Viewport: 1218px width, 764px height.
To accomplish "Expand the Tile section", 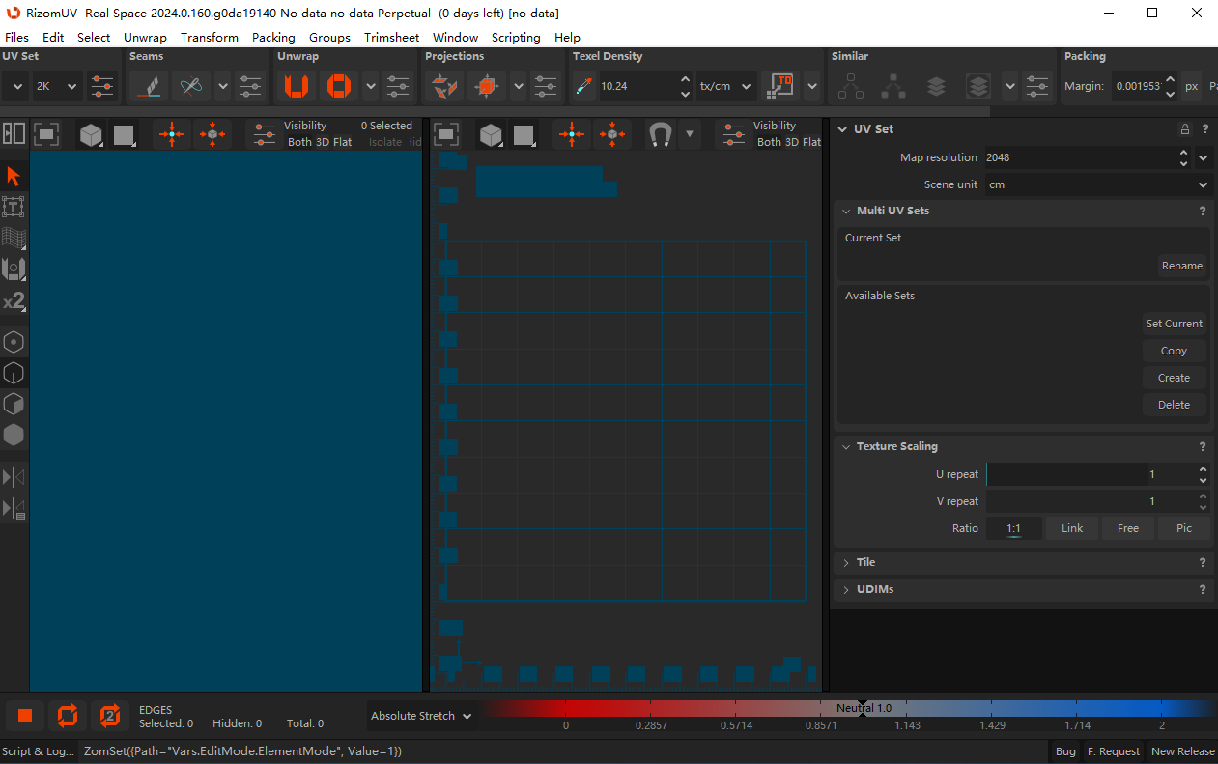I will [846, 562].
